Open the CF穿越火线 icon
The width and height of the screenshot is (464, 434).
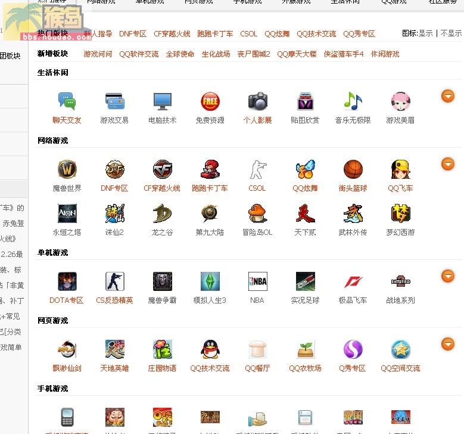point(163,169)
